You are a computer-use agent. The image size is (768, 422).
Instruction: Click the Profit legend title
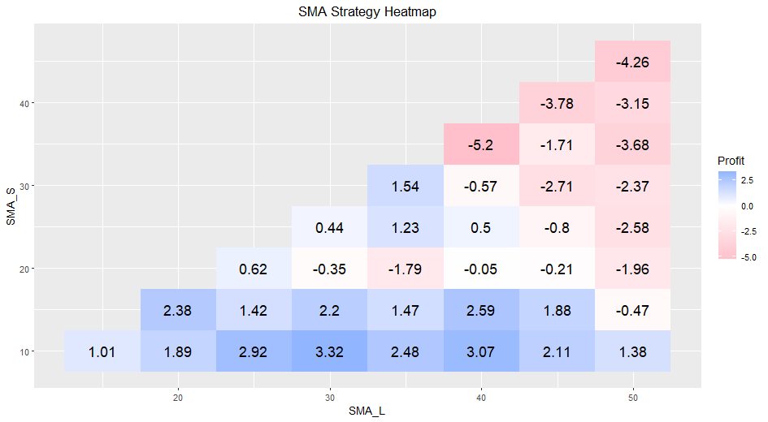tap(731, 161)
